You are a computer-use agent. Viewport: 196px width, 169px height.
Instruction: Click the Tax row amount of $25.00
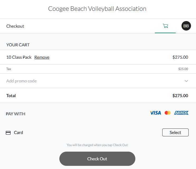183,69
